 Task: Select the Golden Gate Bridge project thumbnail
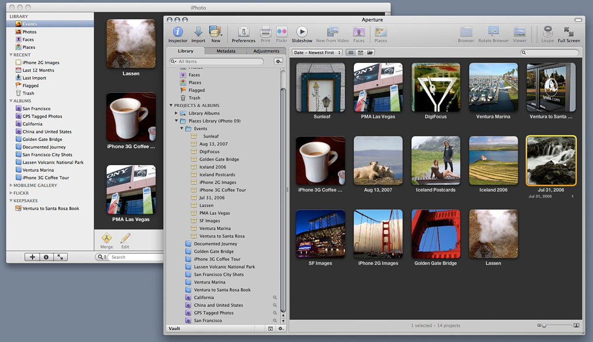click(x=435, y=234)
